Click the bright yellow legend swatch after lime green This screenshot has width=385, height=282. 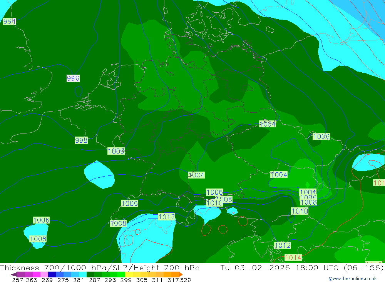129,274
